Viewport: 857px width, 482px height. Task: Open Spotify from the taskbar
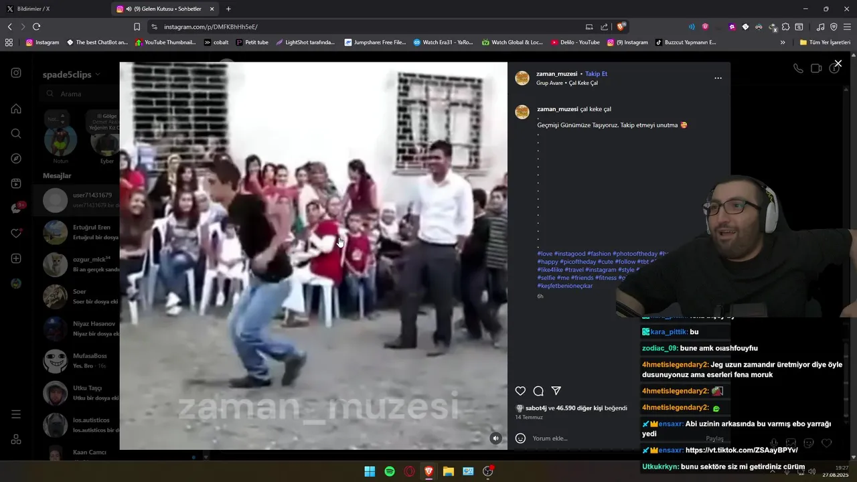390,471
